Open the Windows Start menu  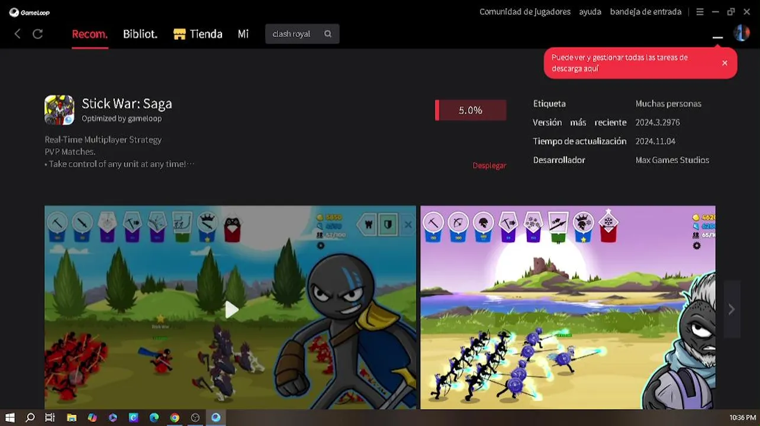coord(10,418)
